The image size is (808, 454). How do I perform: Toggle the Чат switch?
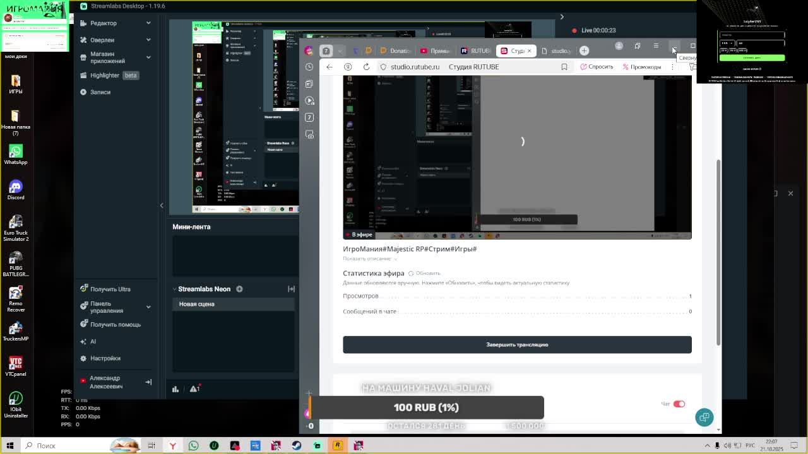[x=679, y=404]
